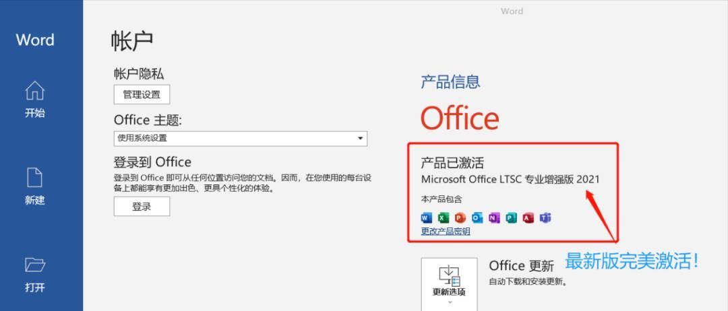Click the Microsoft Office LTSC 专业增强版 2021 text
Image resolution: width=728 pixels, height=311 pixels.
coord(510,179)
